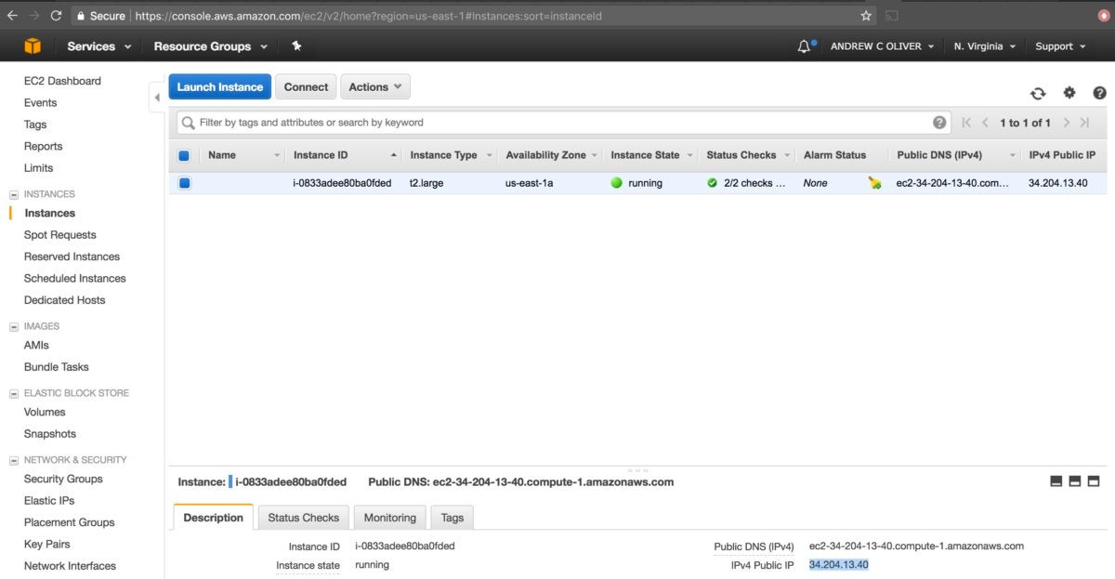Open AMIs in the sidebar
The height and width of the screenshot is (579, 1115).
tap(36, 345)
